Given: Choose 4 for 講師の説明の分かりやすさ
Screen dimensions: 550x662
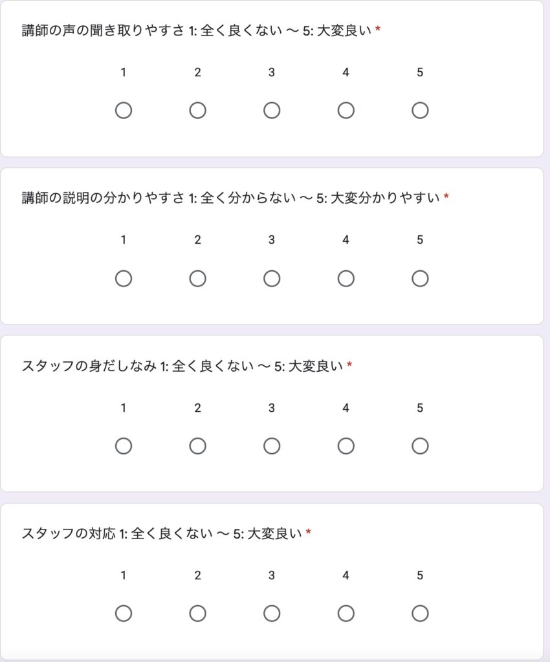Looking at the screenshot, I should (x=346, y=279).
